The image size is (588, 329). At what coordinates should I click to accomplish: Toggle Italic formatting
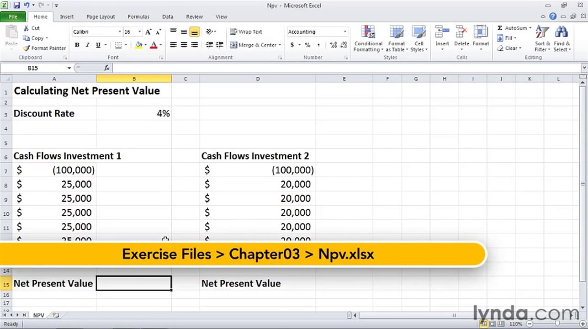coord(87,45)
